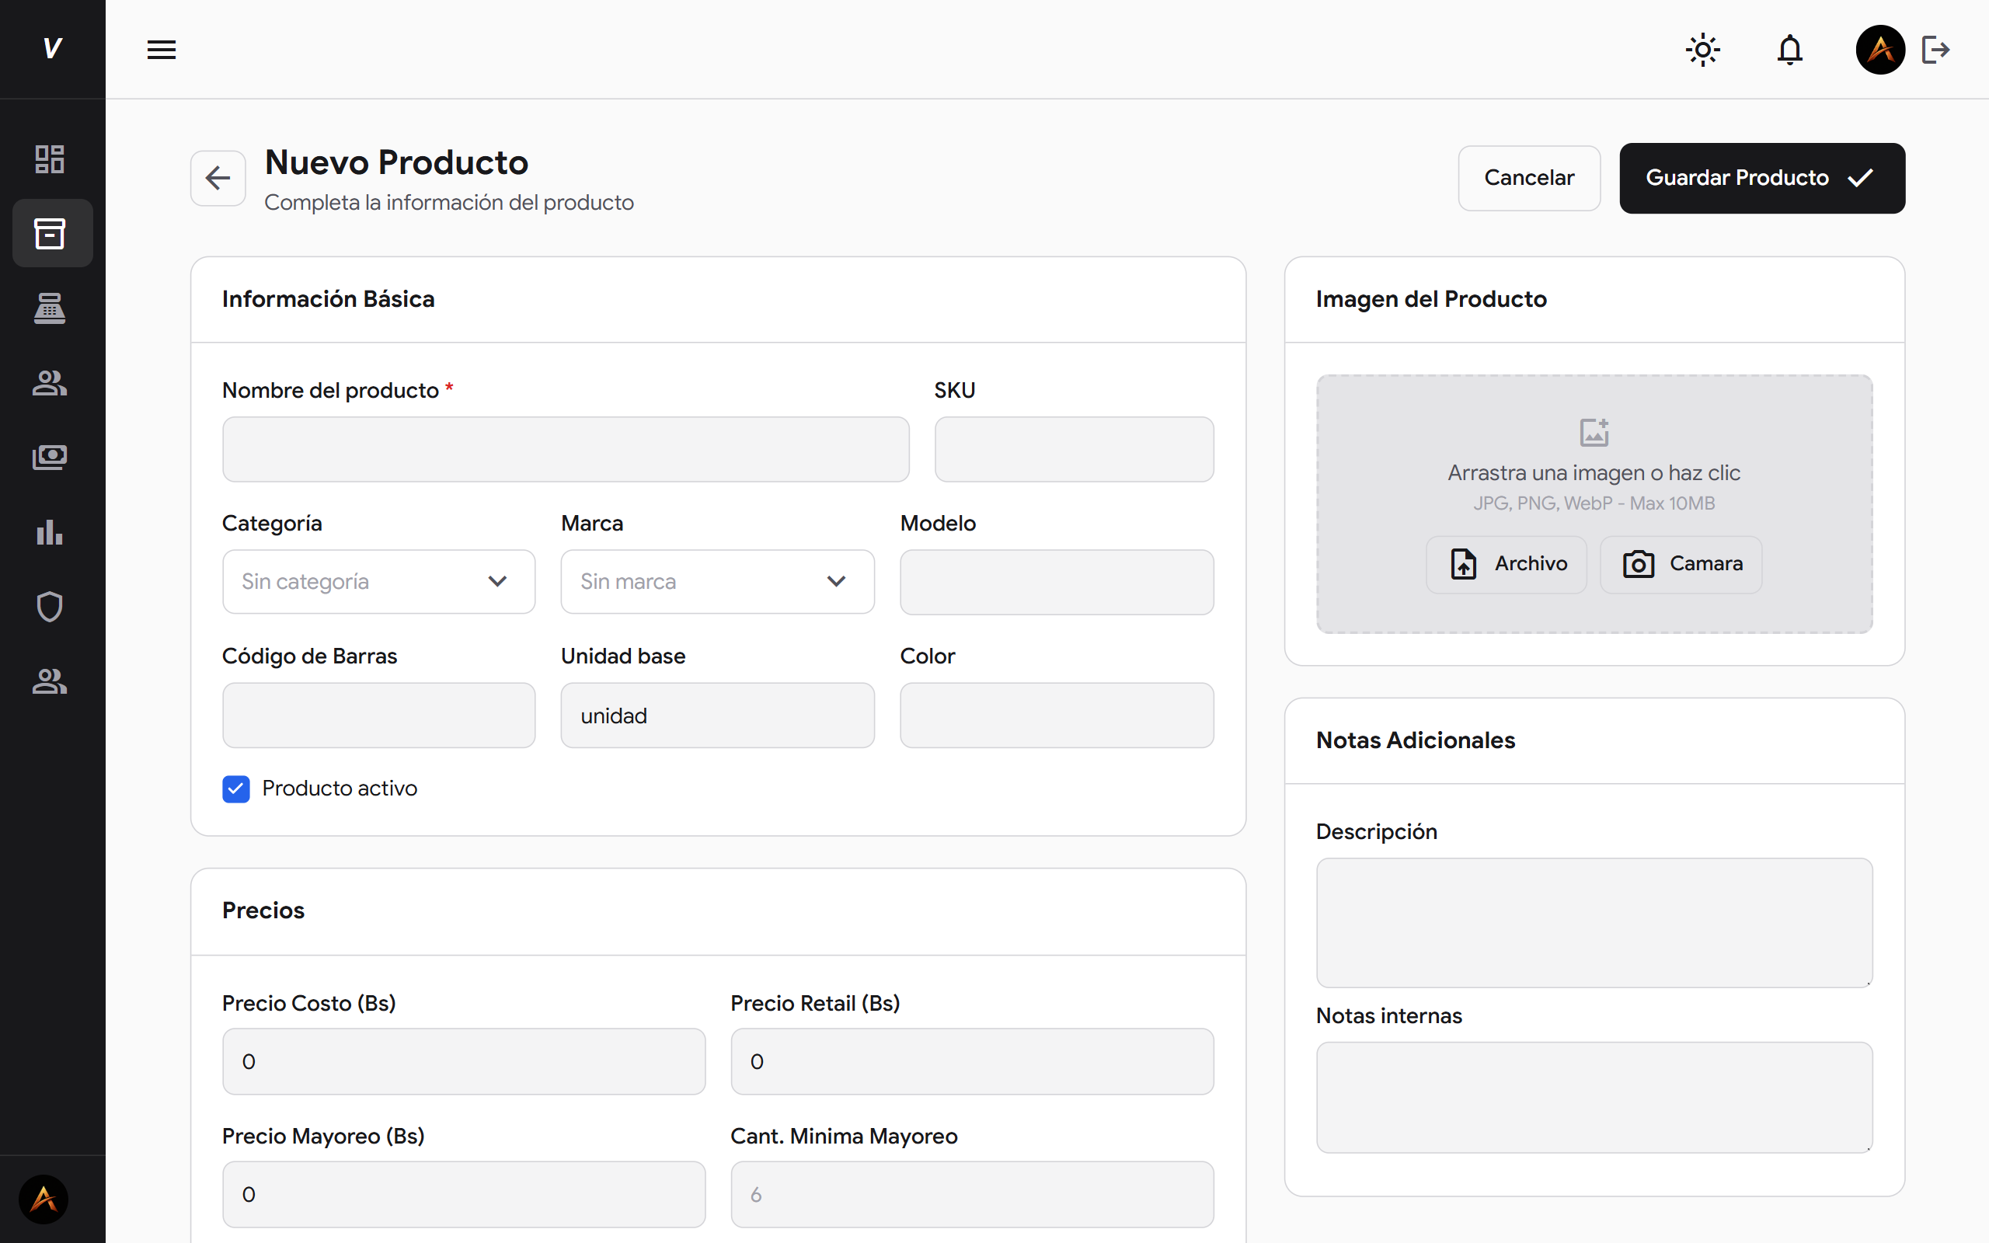Click the Nombre del producto input field
1989x1243 pixels.
pos(565,449)
